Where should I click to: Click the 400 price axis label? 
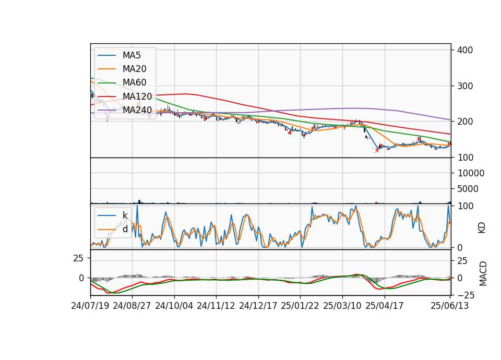pos(465,50)
